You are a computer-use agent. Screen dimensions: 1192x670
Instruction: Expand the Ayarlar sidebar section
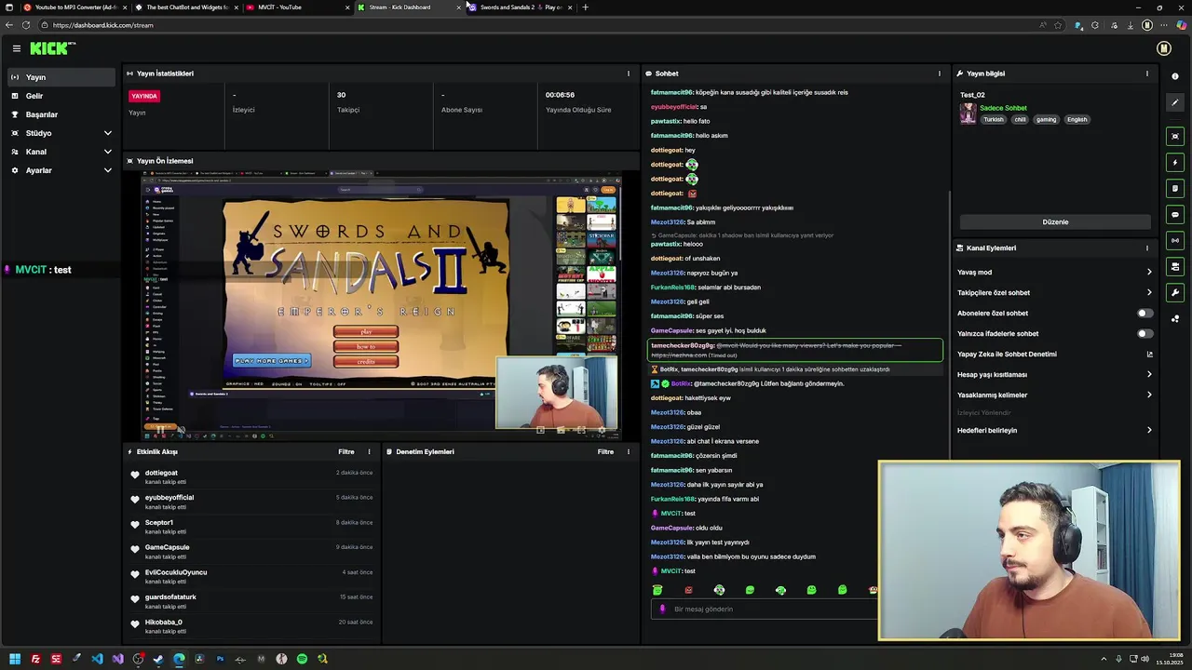(61, 170)
